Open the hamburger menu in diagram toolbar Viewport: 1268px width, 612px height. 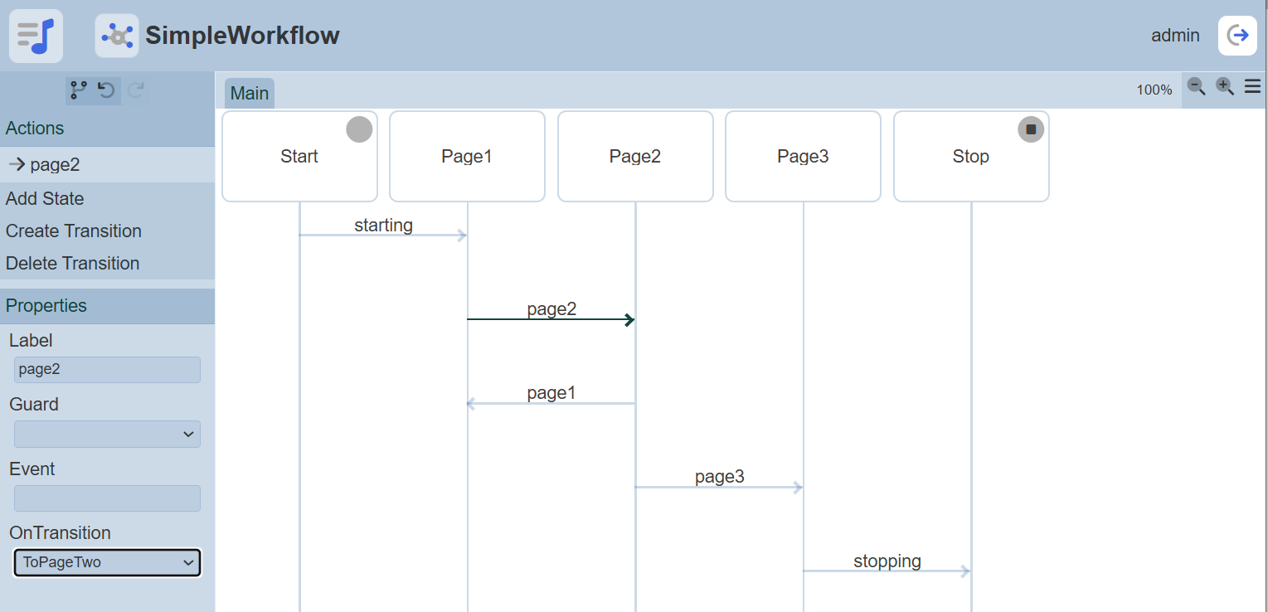point(1252,86)
